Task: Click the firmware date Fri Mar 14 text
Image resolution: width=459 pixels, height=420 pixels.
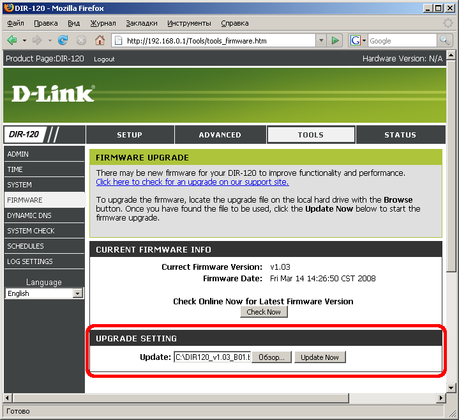Action: (323, 279)
